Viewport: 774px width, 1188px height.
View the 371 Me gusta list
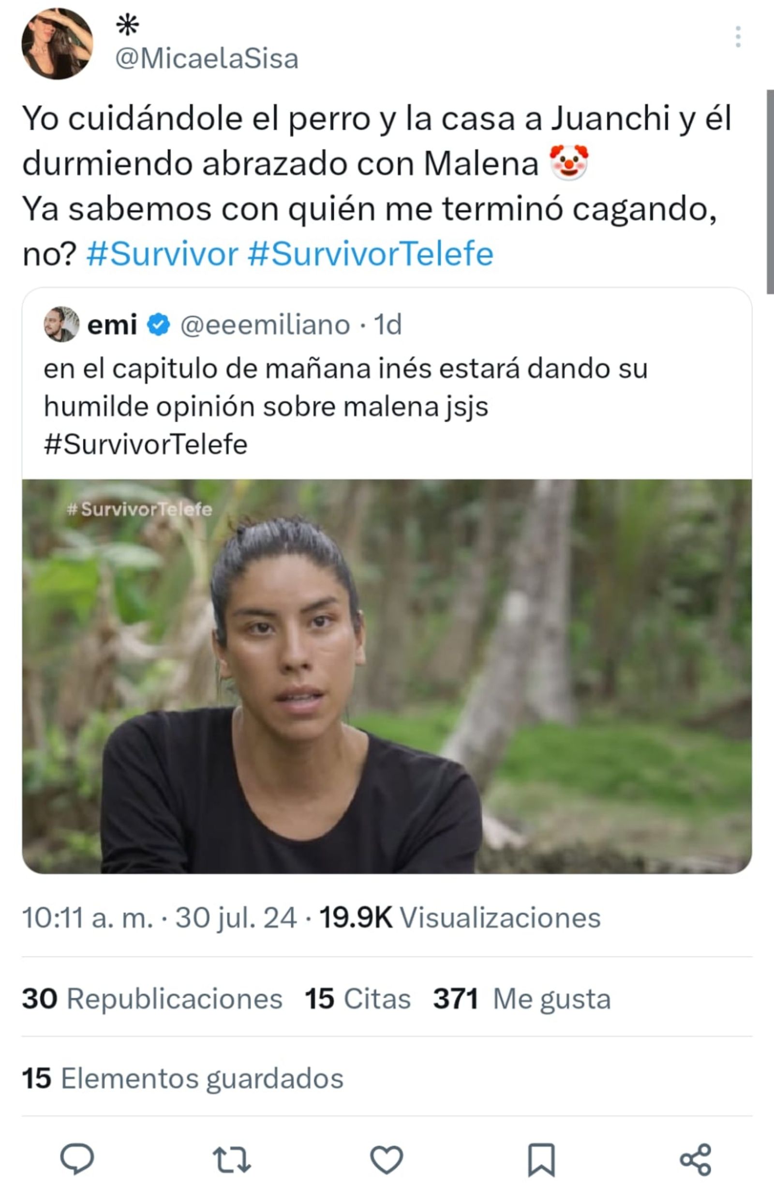[x=521, y=998]
